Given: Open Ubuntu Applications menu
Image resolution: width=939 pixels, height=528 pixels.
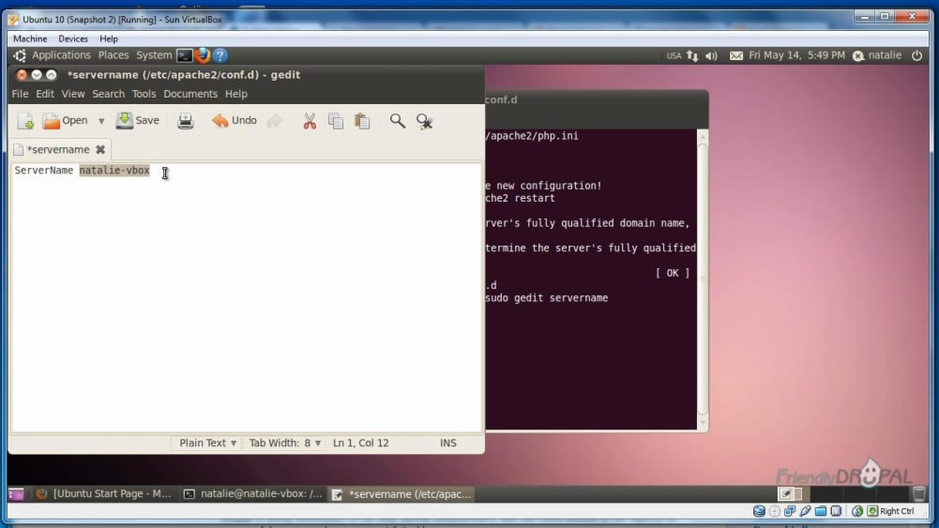Looking at the screenshot, I should tap(61, 55).
